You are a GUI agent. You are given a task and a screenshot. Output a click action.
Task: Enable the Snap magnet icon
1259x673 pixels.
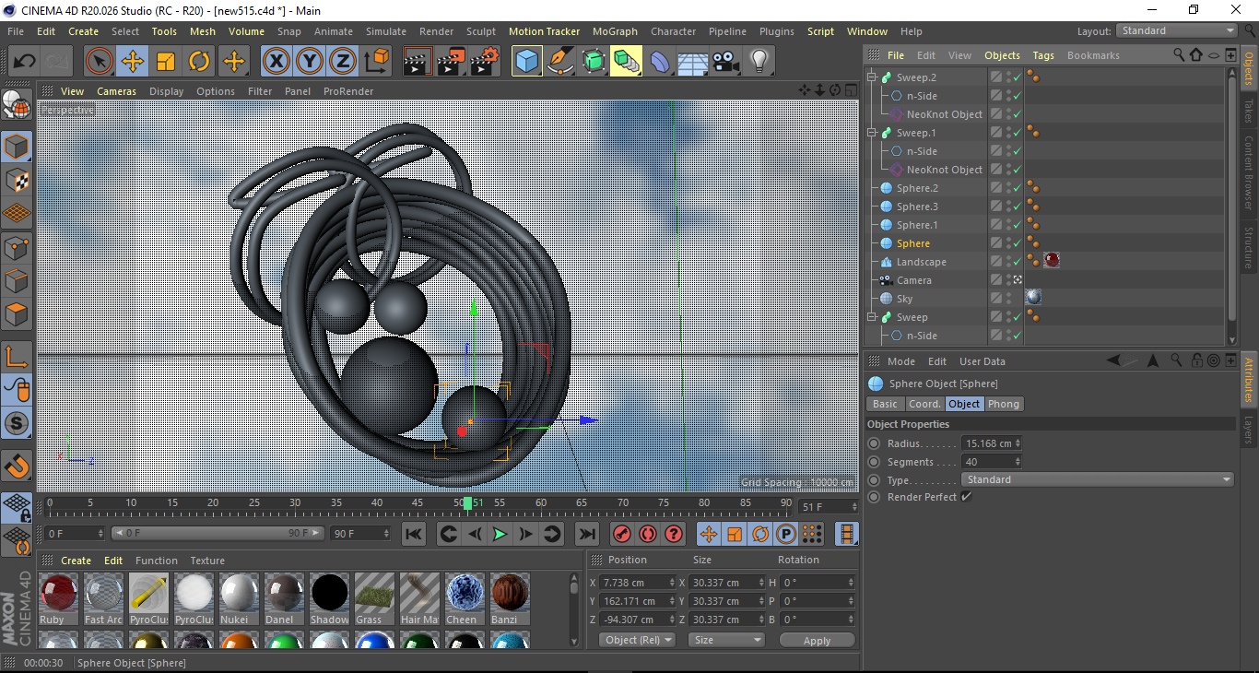click(x=17, y=466)
